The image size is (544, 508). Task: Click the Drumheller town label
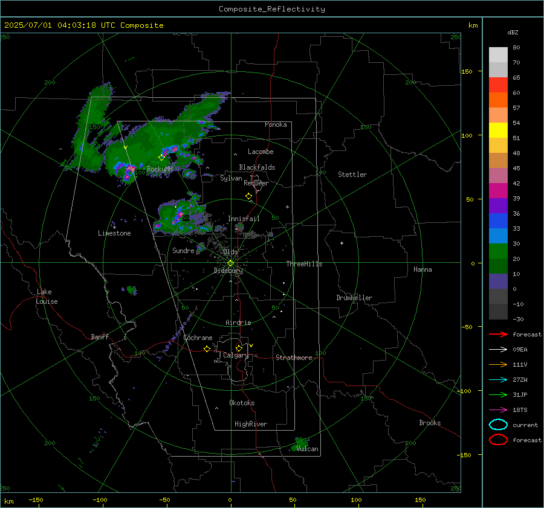(x=354, y=298)
